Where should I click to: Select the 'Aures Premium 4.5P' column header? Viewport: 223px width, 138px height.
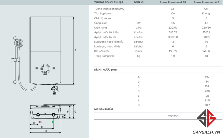coord(173,2)
